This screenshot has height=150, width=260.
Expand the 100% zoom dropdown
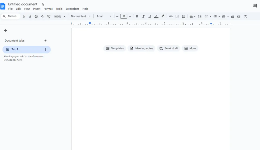point(60,16)
